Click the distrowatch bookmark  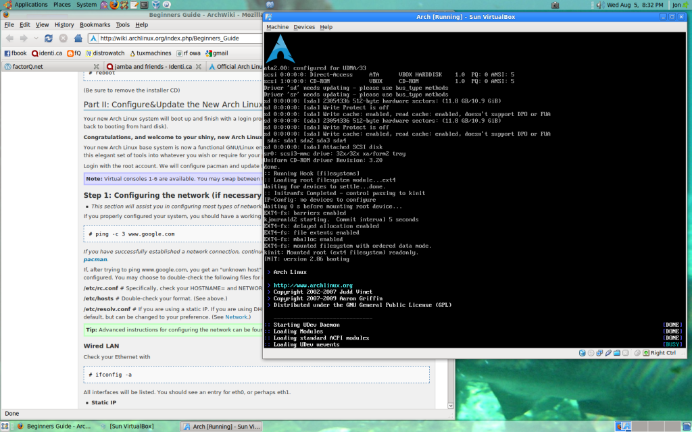pos(104,53)
